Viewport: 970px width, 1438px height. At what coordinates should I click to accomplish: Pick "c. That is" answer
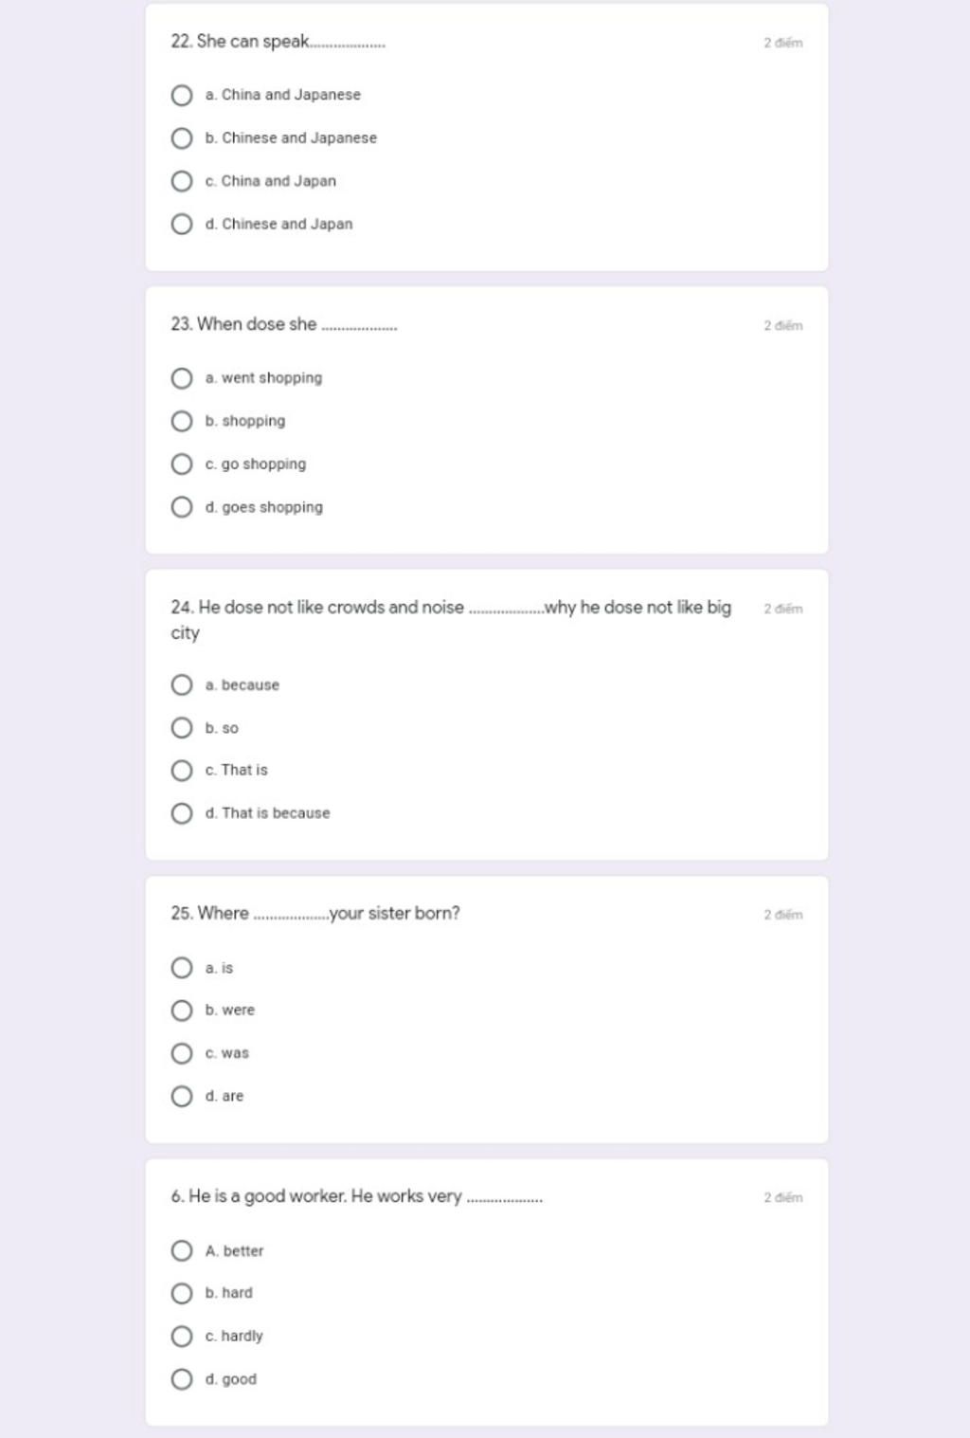click(x=182, y=770)
